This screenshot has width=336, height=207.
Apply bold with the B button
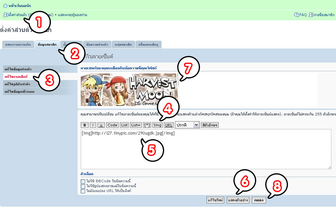(85, 125)
